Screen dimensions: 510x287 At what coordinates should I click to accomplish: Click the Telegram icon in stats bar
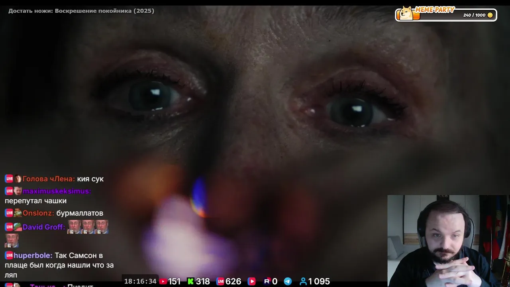(288, 281)
